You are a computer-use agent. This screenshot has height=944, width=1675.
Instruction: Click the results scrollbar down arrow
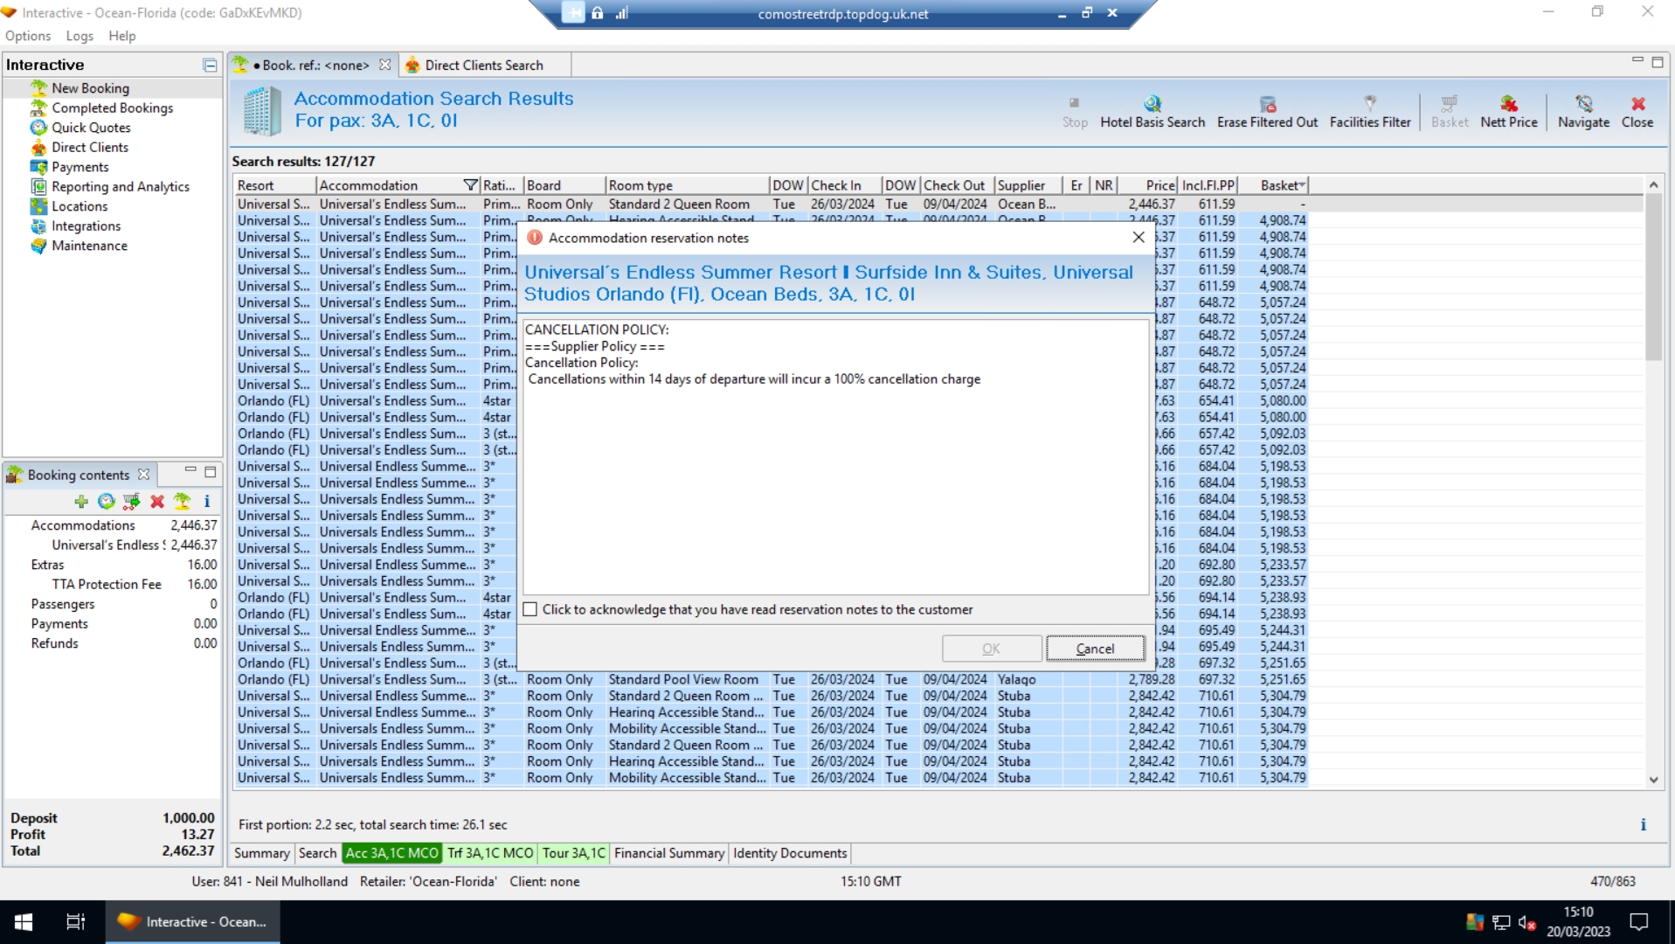(x=1653, y=780)
